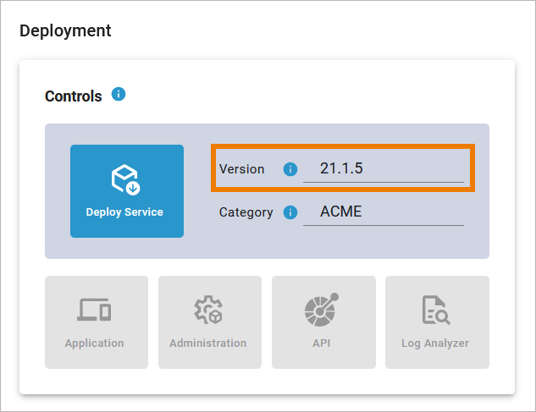This screenshot has width=536, height=412.
Task: Click the API gauge icon
Action: coord(322,310)
